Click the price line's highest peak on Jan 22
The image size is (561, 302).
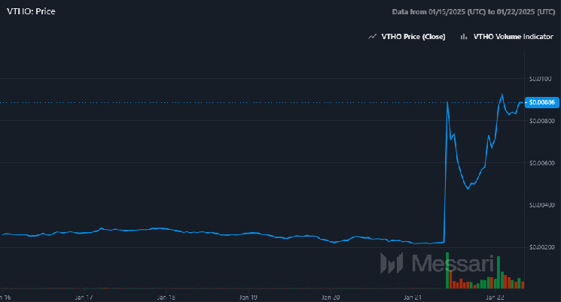pyautogui.click(x=502, y=95)
